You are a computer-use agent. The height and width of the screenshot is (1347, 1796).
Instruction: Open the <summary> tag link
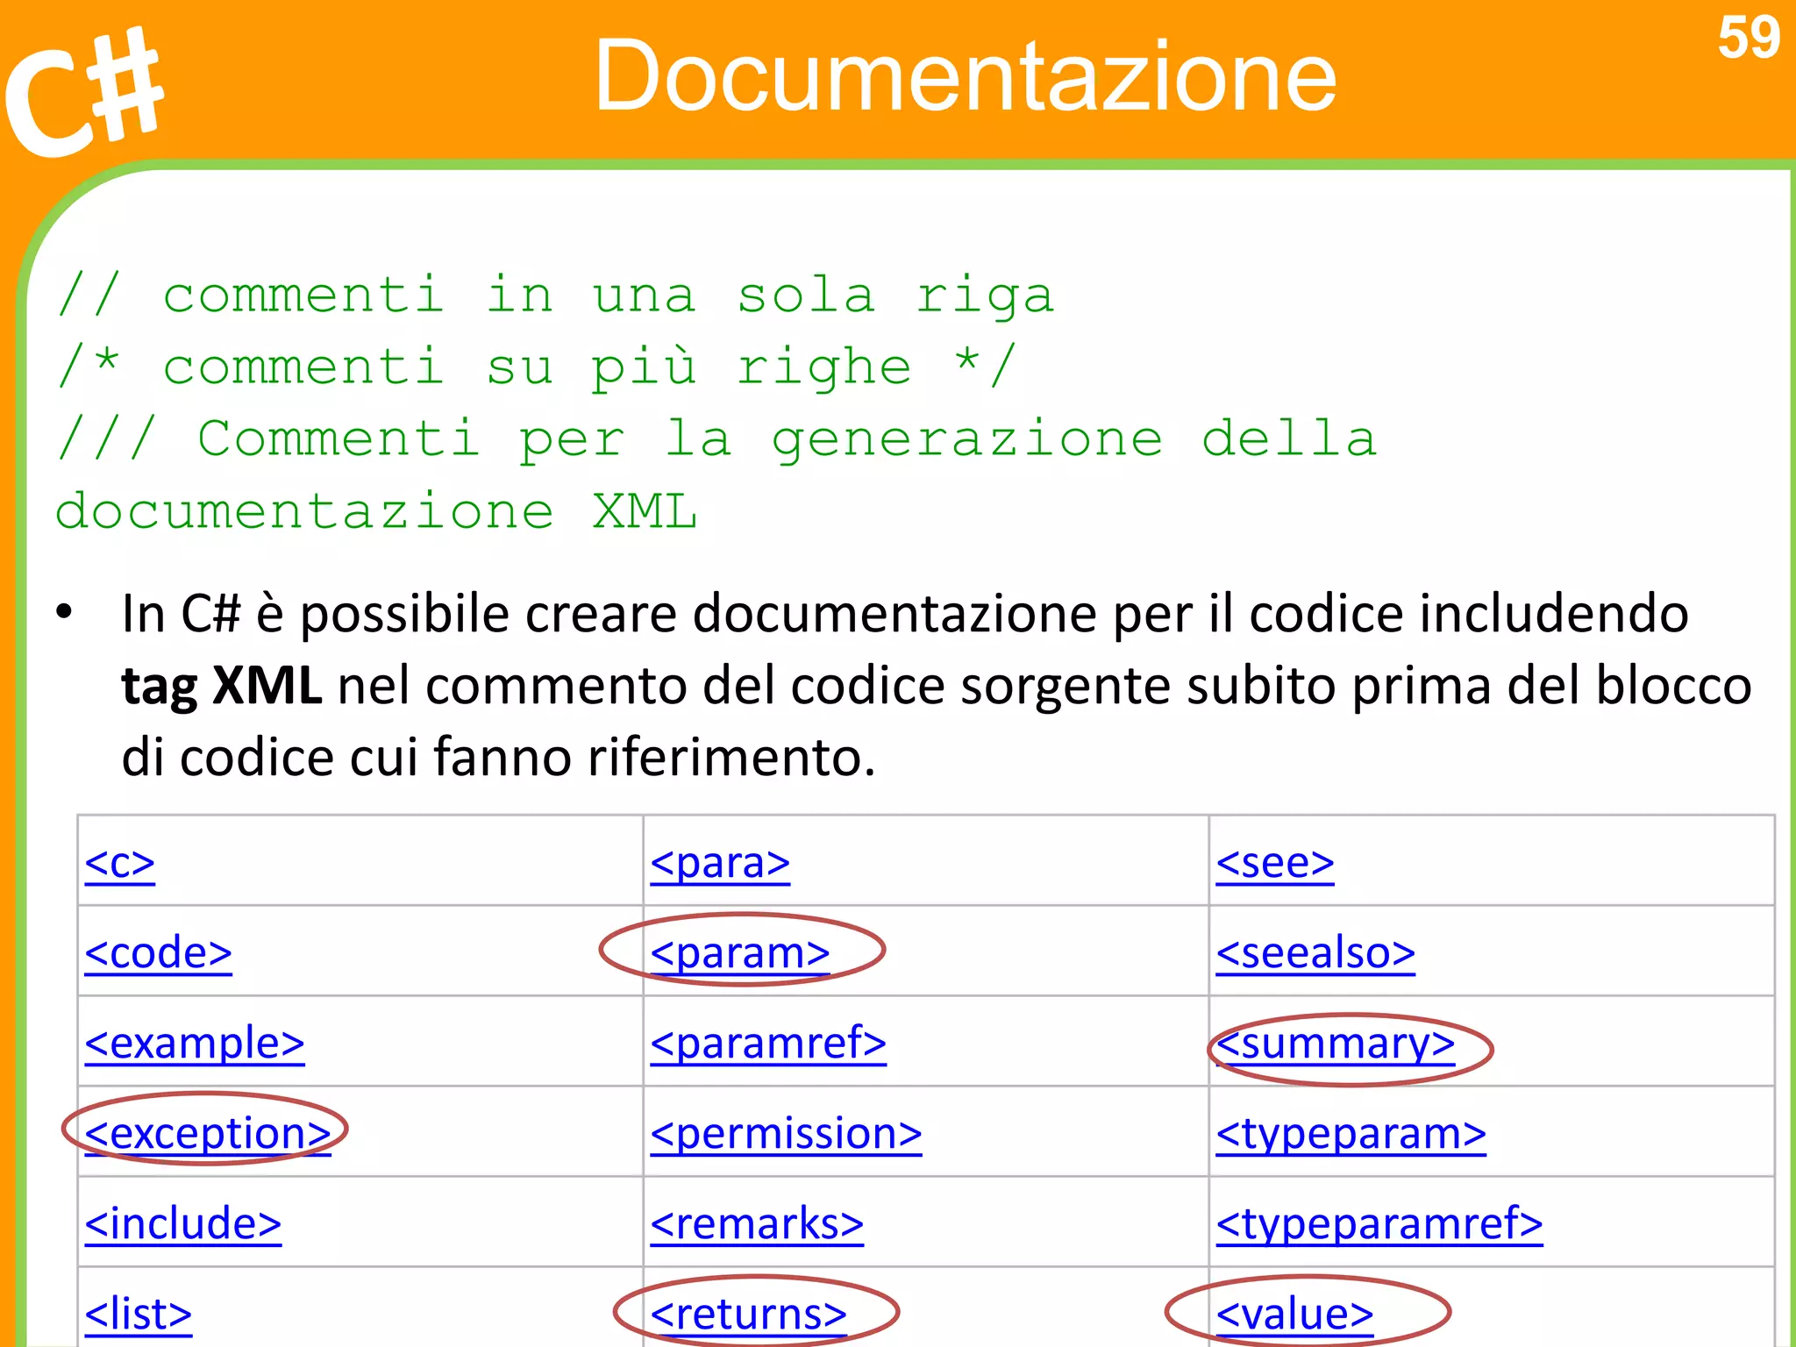pos(1336,1044)
